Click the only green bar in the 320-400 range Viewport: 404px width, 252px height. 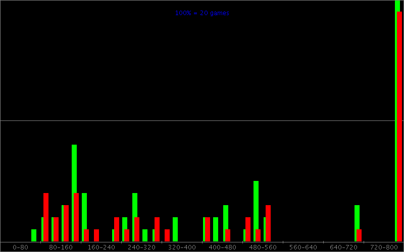click(175, 229)
